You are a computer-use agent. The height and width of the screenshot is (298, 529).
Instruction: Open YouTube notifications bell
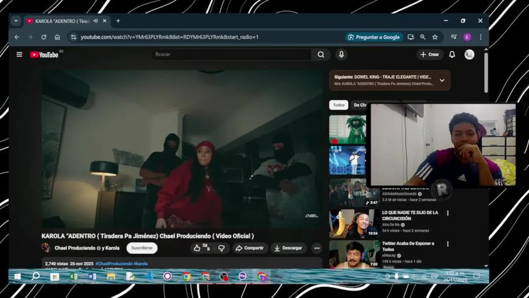point(452,55)
